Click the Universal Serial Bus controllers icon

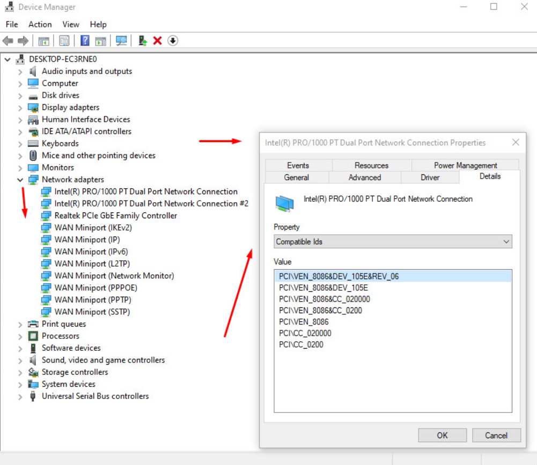tap(33, 396)
